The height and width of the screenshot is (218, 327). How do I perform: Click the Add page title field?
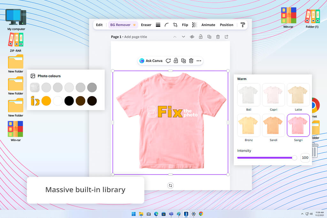[x=135, y=37]
